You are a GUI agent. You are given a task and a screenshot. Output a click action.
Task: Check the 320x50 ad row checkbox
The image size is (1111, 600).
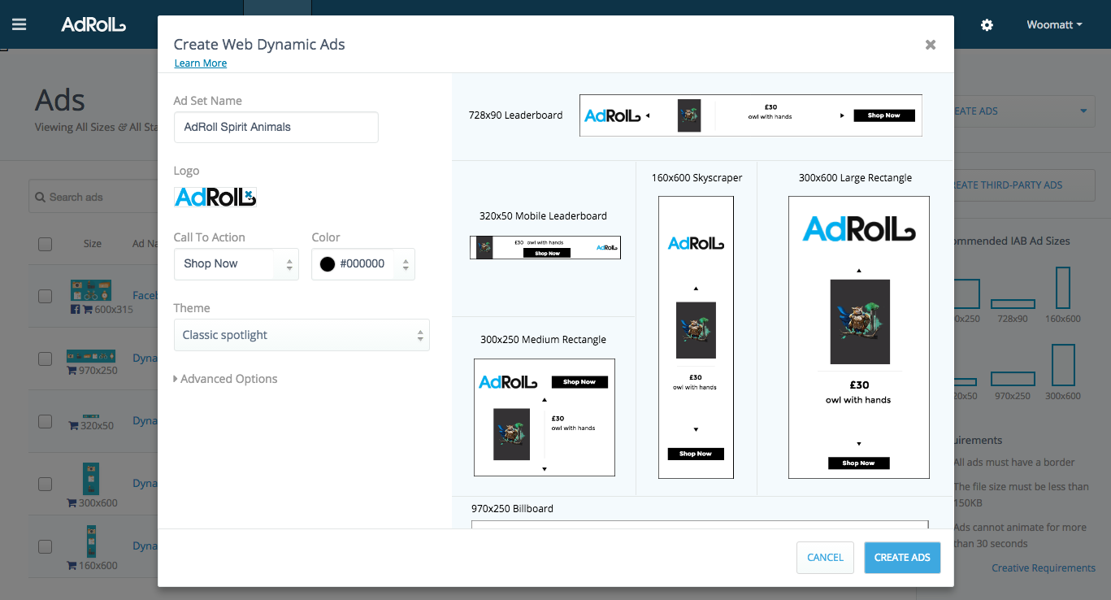click(x=45, y=421)
